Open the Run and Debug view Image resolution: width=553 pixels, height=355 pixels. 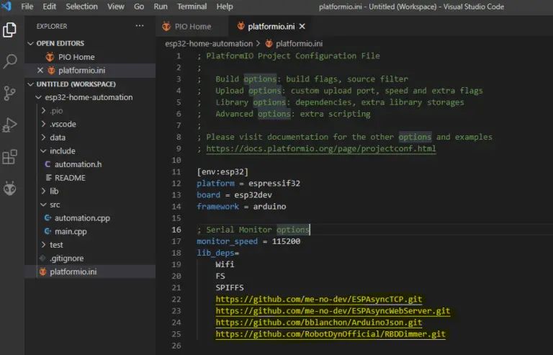coord(10,125)
